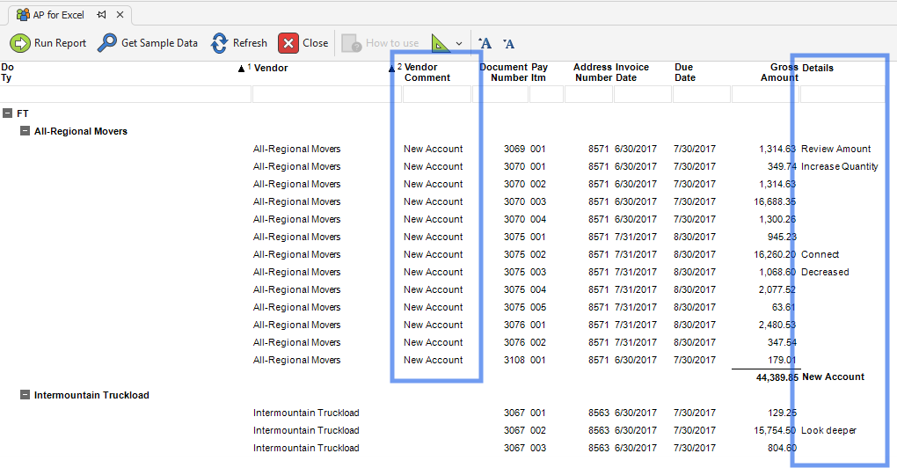Click the Refresh label
The image size is (897, 468).
click(x=250, y=43)
